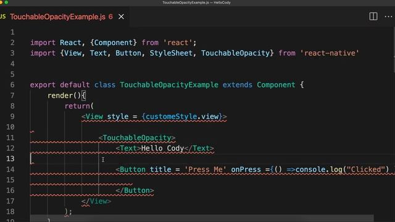This screenshot has width=395, height=222.
Task: Click customeStyle in View style prop
Action: coord(171,117)
